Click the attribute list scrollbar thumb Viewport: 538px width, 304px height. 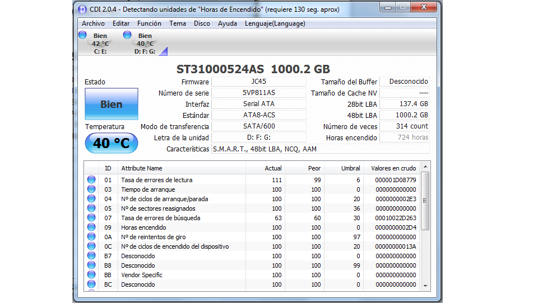tap(425, 201)
